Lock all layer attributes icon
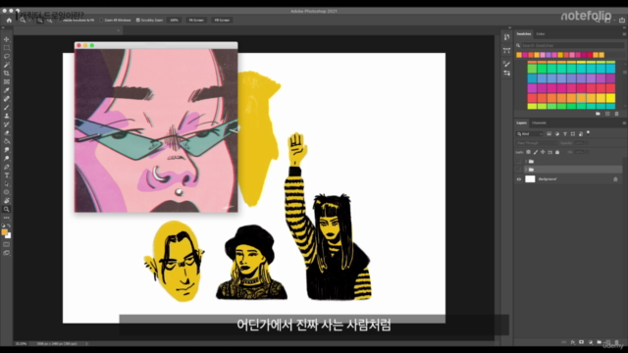 (x=557, y=152)
